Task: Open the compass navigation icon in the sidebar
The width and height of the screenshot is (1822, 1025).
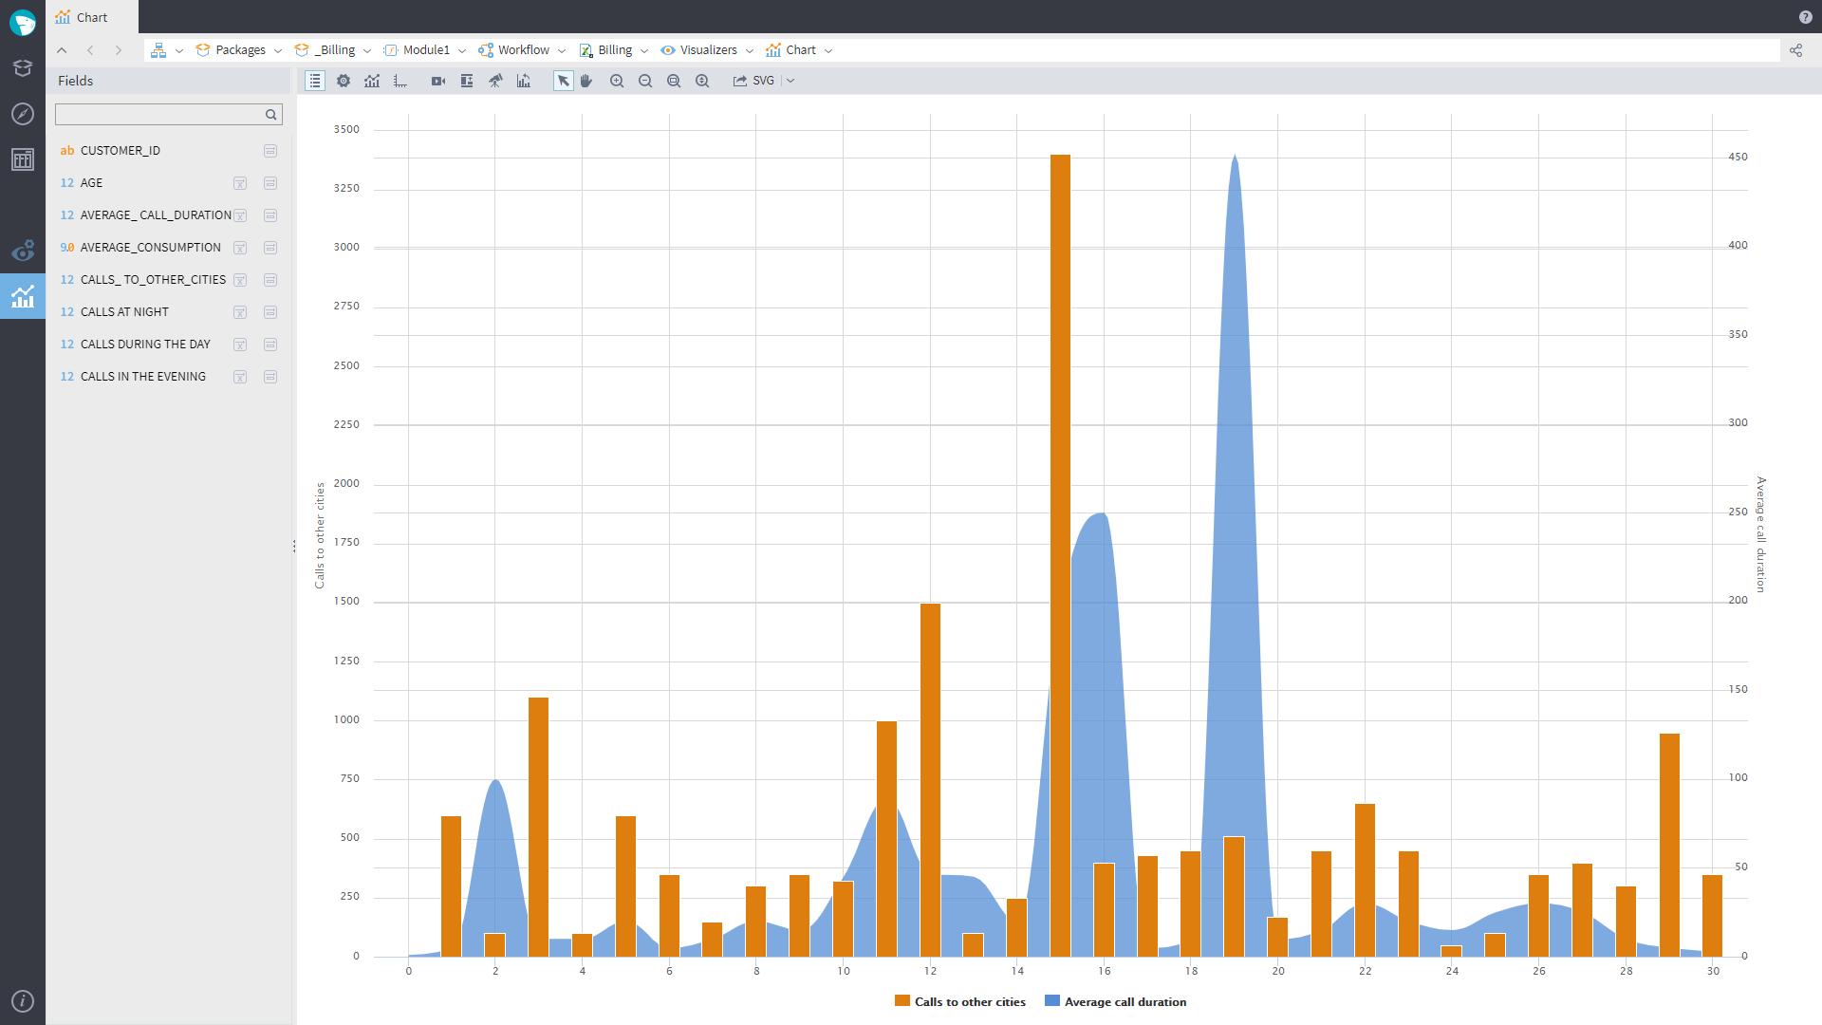Action: (x=23, y=114)
